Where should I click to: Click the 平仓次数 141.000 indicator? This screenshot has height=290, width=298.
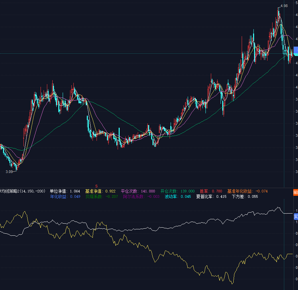[x=138, y=191]
